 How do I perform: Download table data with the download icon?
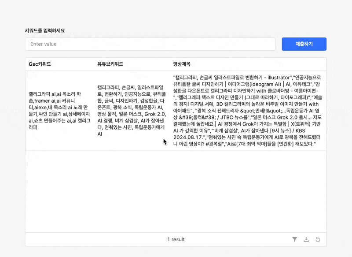click(x=306, y=239)
